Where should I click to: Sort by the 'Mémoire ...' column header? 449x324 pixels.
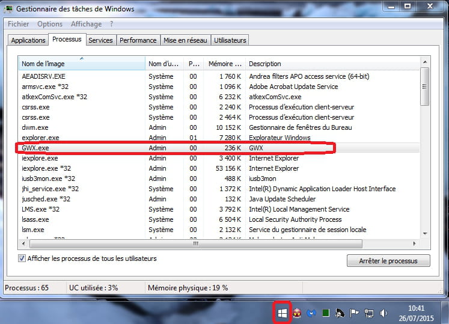point(225,64)
